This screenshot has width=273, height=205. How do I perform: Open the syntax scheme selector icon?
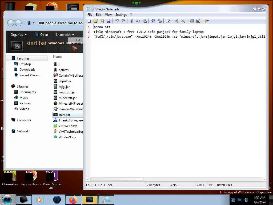coord(191,21)
